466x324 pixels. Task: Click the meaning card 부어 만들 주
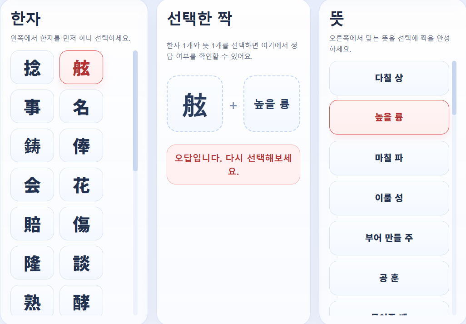389,238
